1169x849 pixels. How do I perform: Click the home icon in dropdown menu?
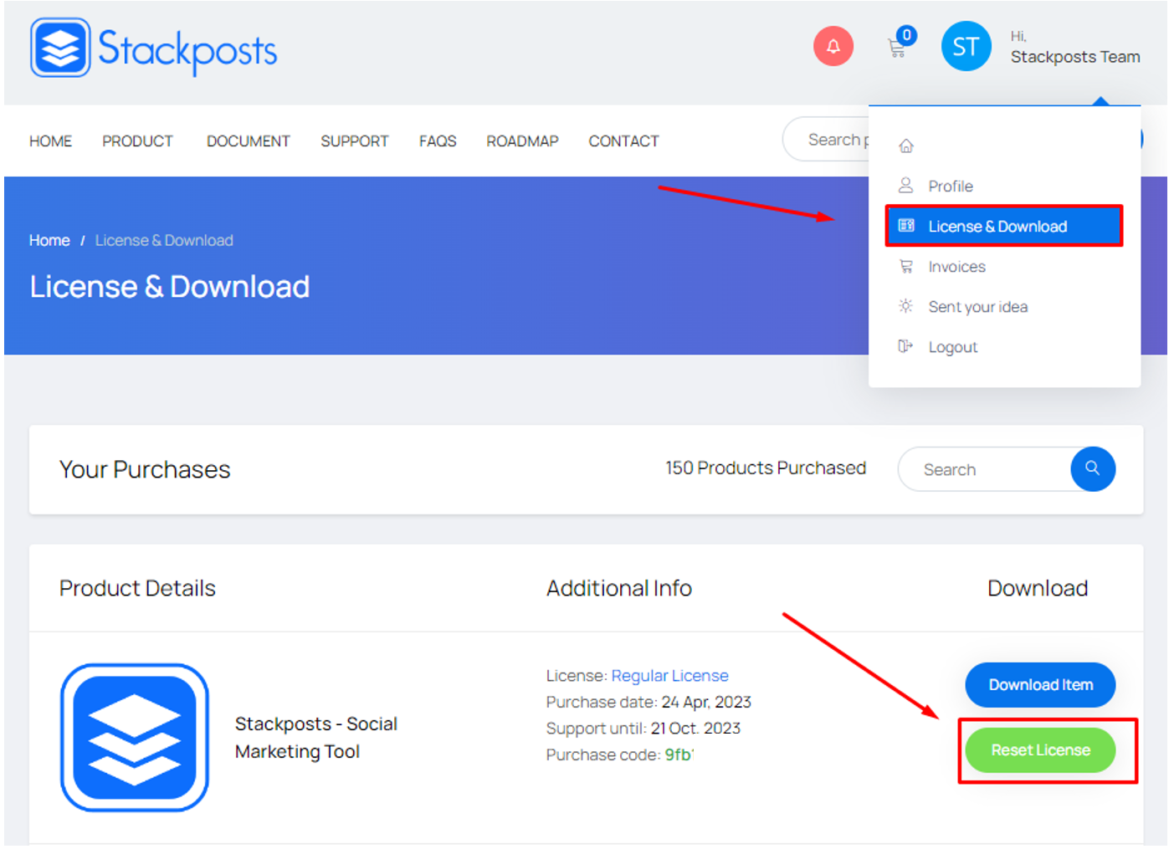pos(905,146)
